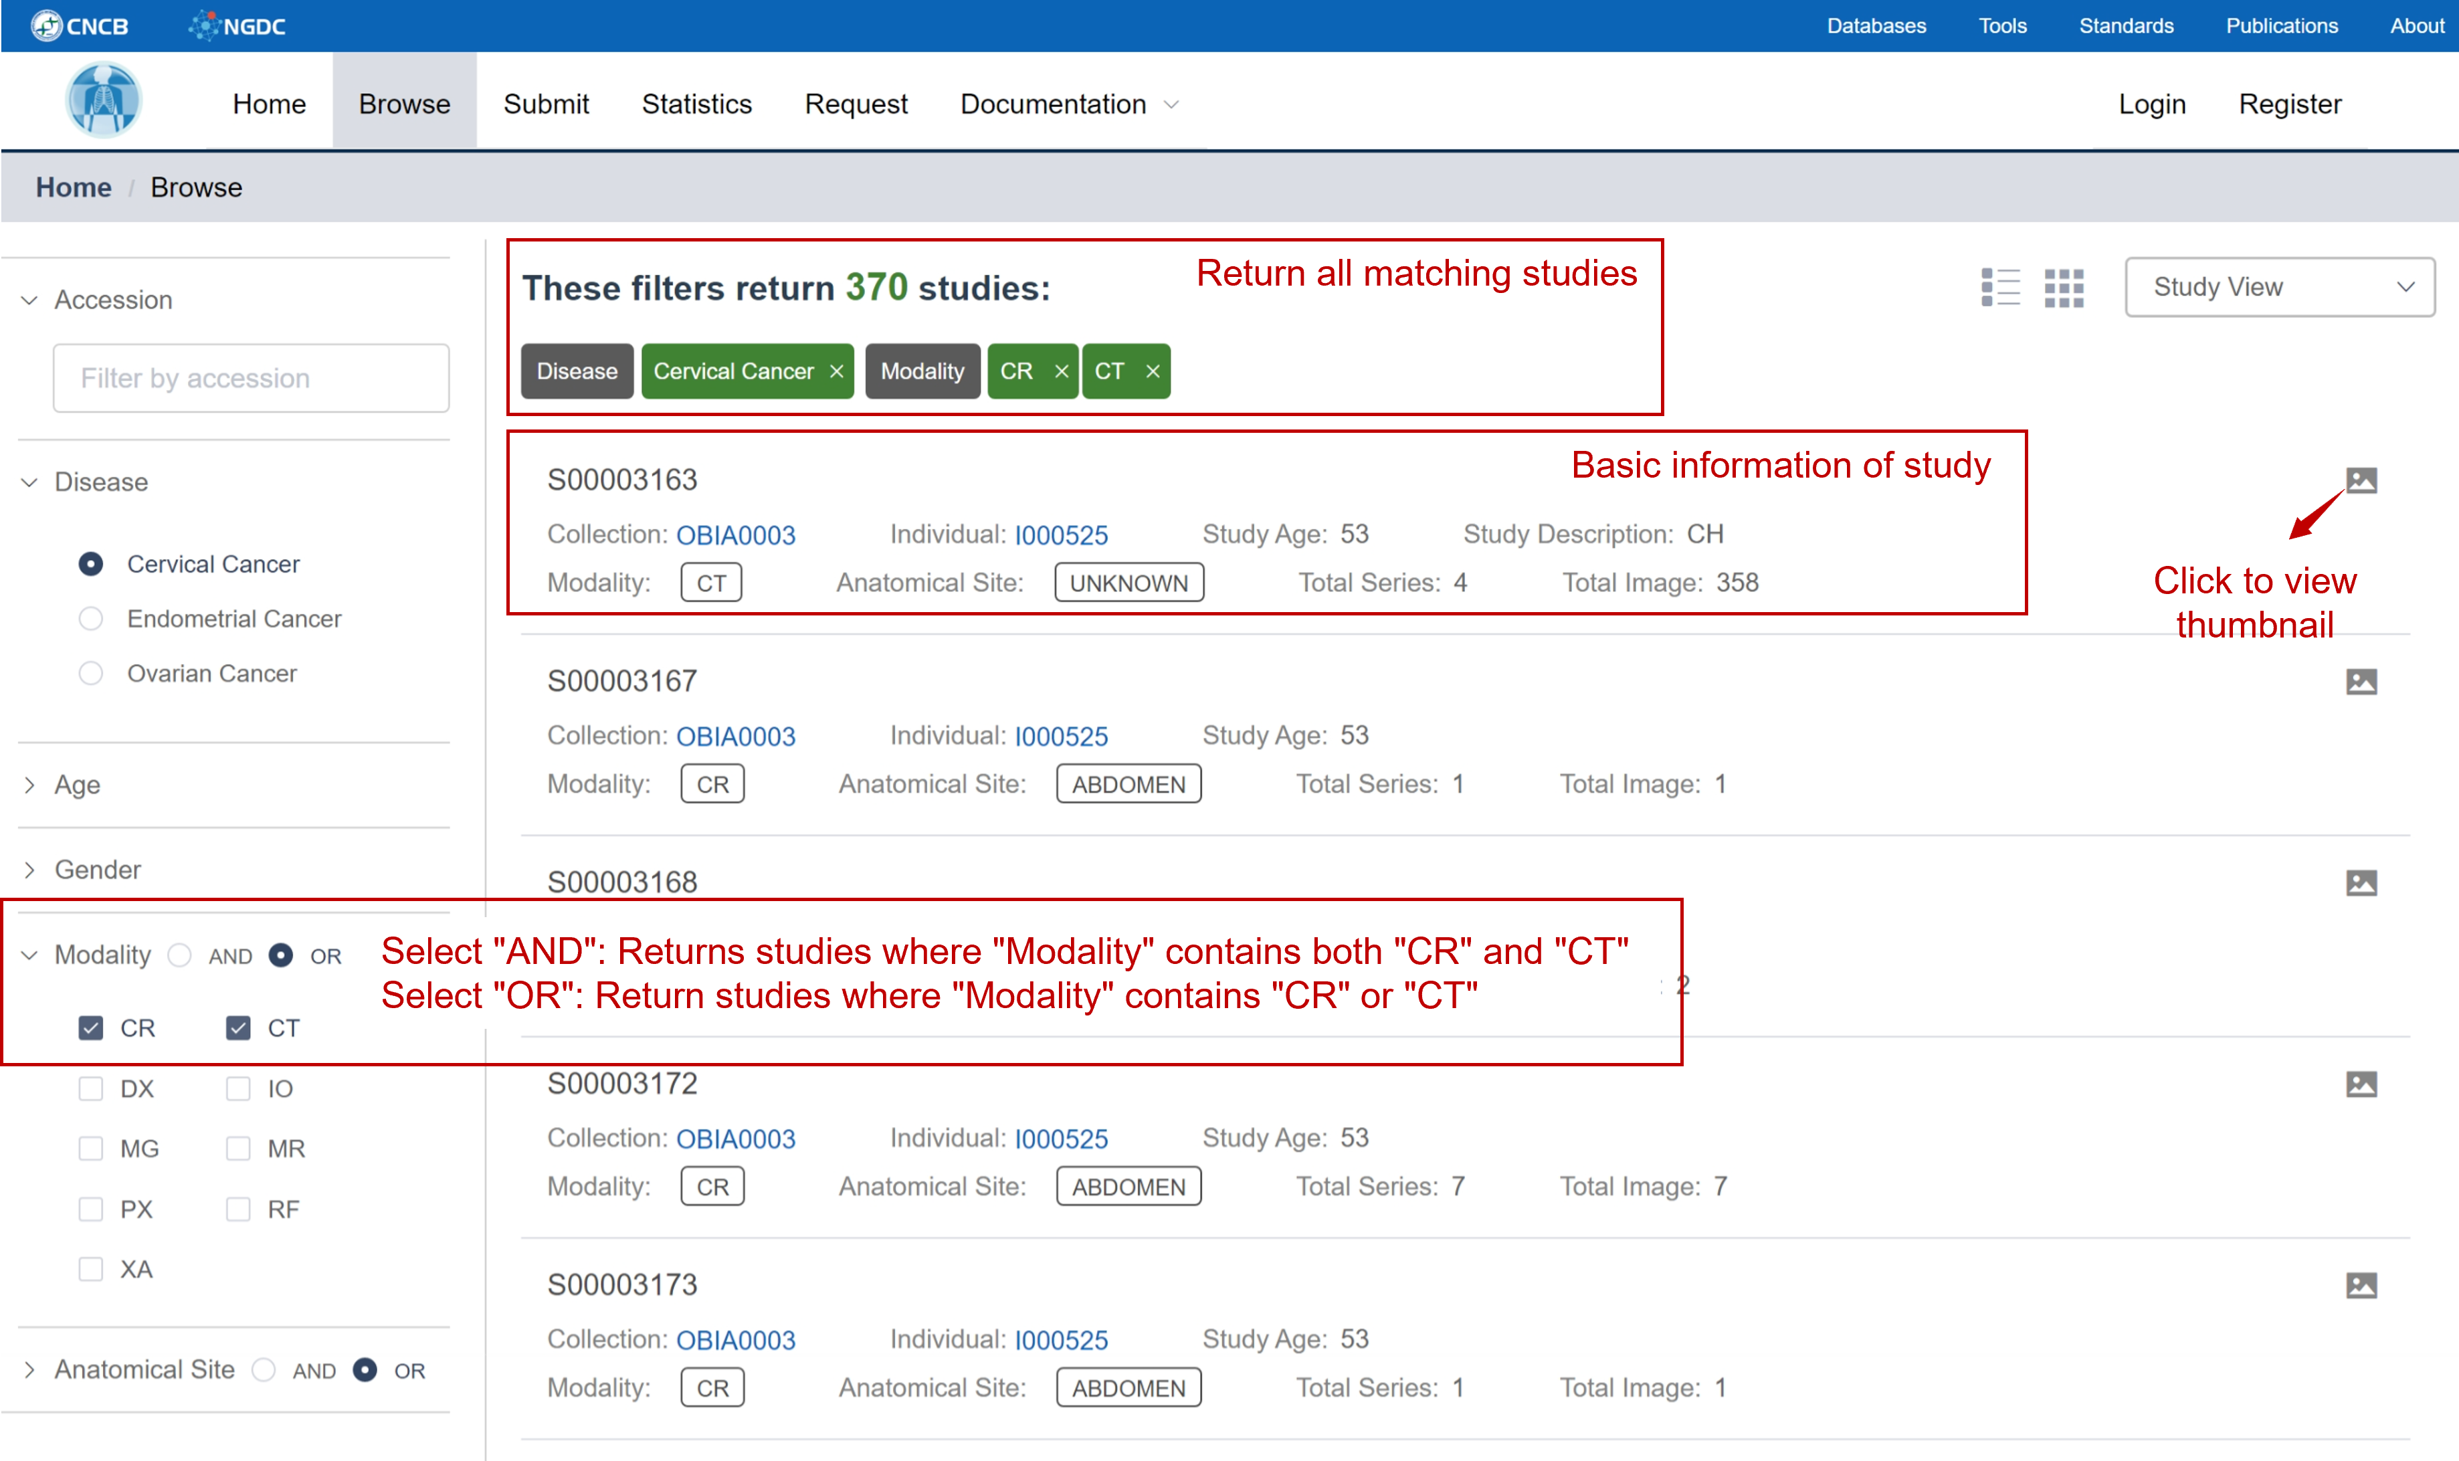The image size is (2459, 1461).
Task: Click the NGDC logo
Action: pos(237,25)
